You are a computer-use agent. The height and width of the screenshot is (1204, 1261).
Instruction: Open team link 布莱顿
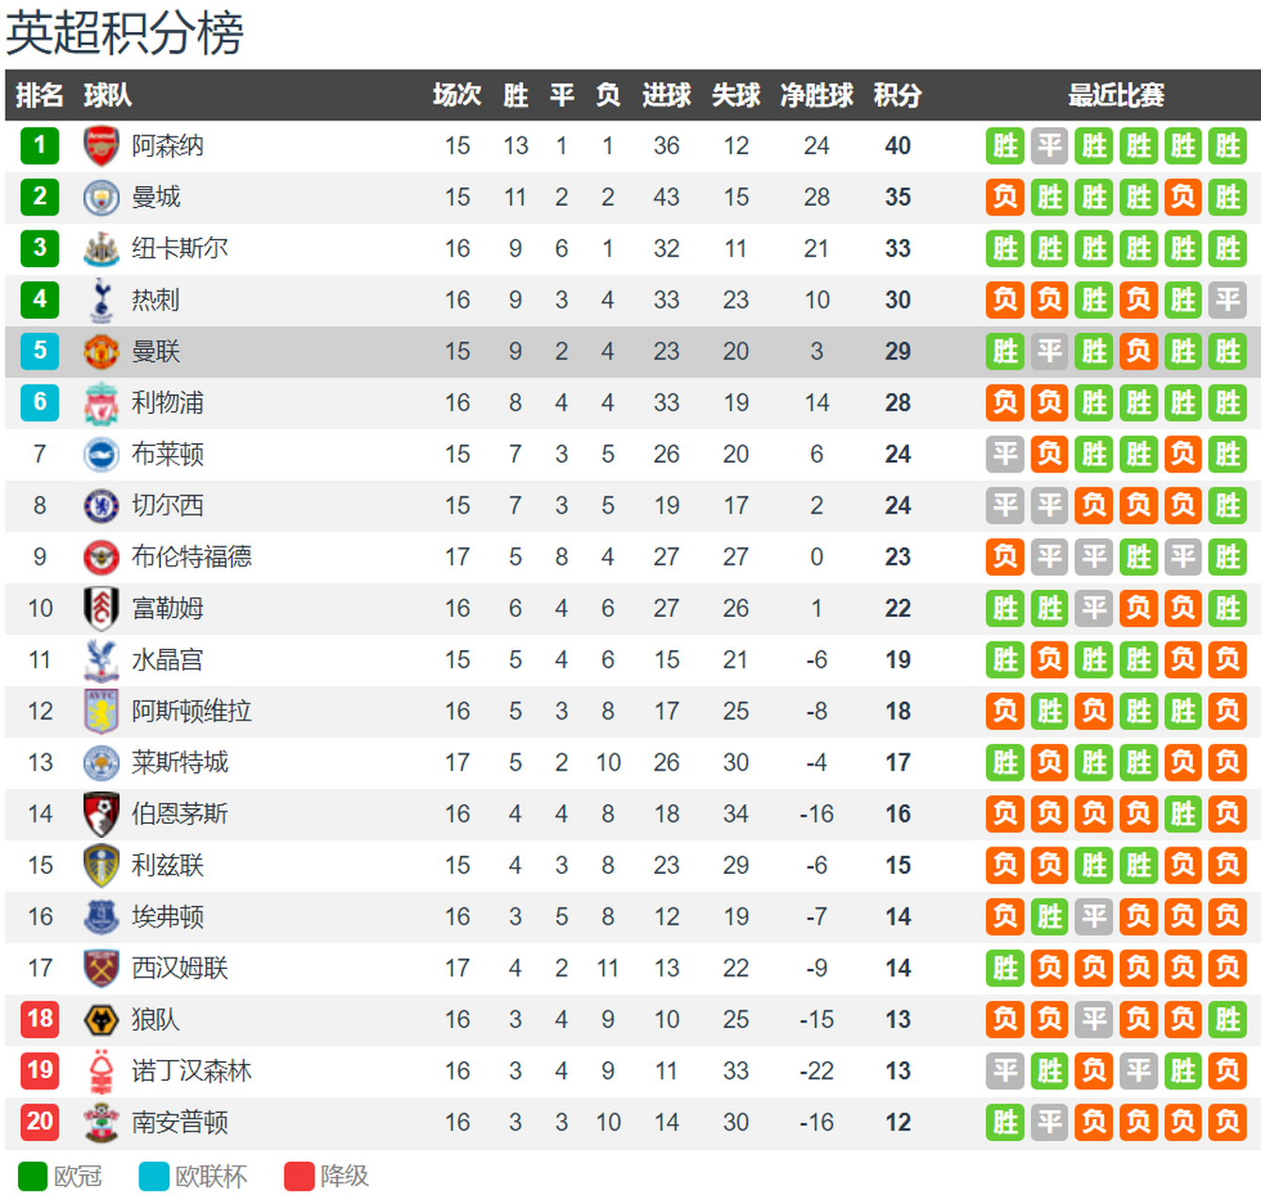(168, 454)
